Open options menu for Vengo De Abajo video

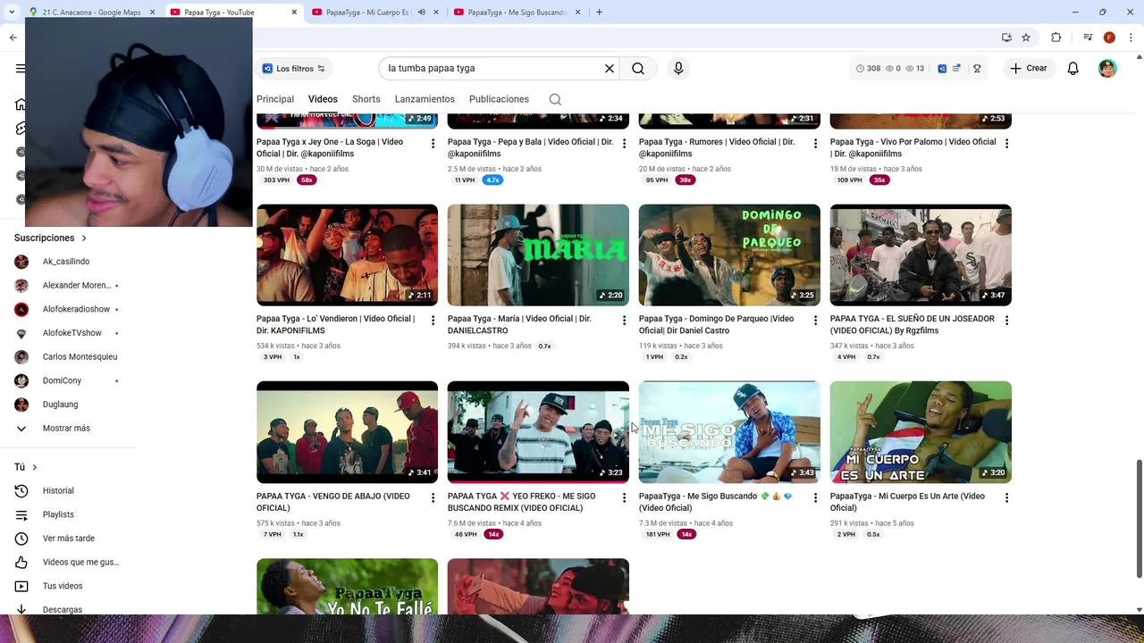pyautogui.click(x=433, y=498)
